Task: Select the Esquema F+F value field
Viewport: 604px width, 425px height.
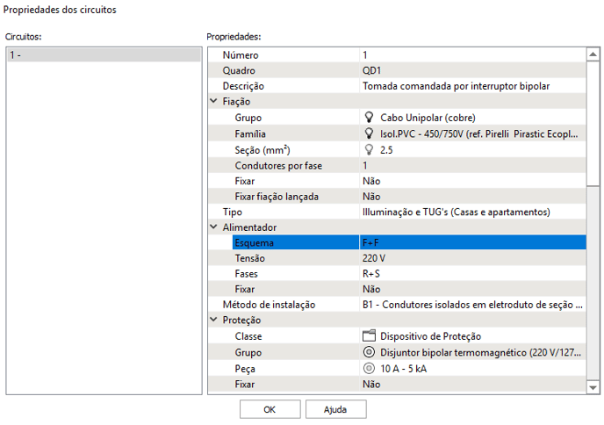Action: tap(471, 243)
